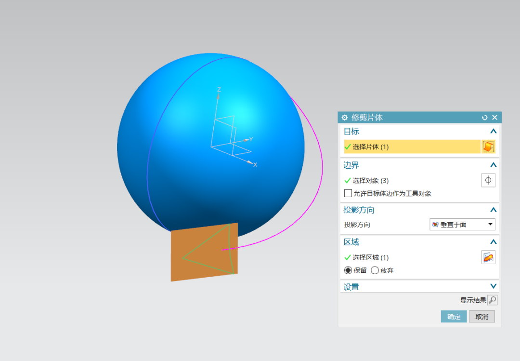This screenshot has width=520, height=361.
Task: Click the gear icon on 修剪片体 dialog title
Action: (344, 117)
